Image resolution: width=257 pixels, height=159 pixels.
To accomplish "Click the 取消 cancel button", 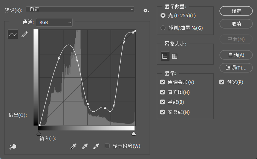I will pyautogui.click(x=236, y=24).
